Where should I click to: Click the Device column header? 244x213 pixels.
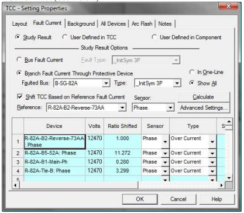pos(54,126)
